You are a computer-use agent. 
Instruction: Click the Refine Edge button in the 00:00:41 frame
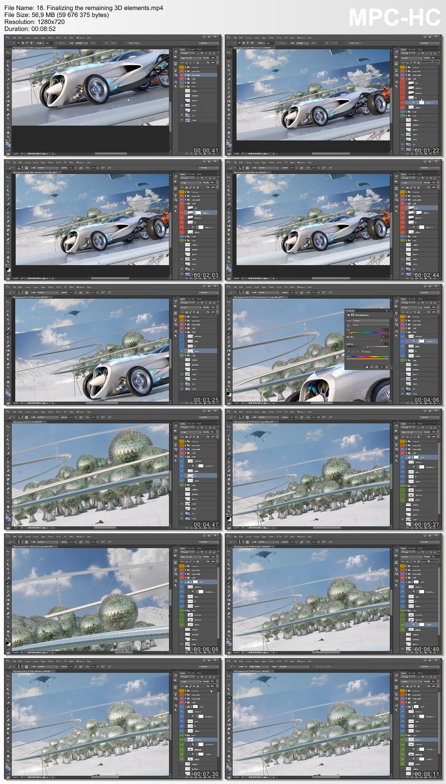(x=134, y=43)
